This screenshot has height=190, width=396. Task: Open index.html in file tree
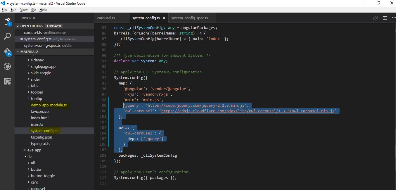point(40,118)
